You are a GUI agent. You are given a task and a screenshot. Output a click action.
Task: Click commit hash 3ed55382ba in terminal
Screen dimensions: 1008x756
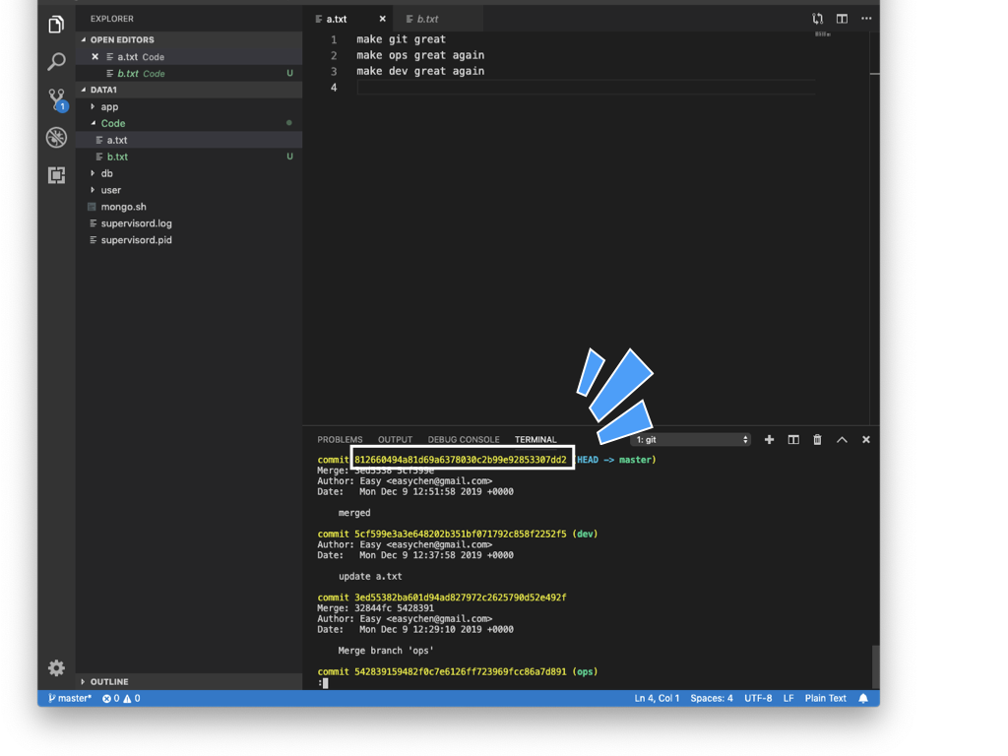(461, 598)
